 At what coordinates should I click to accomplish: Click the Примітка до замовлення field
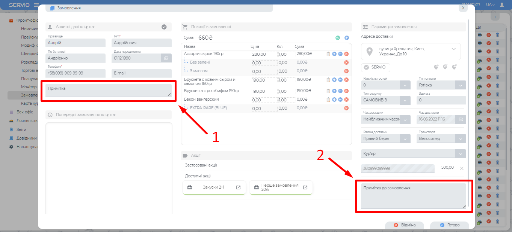click(x=413, y=196)
